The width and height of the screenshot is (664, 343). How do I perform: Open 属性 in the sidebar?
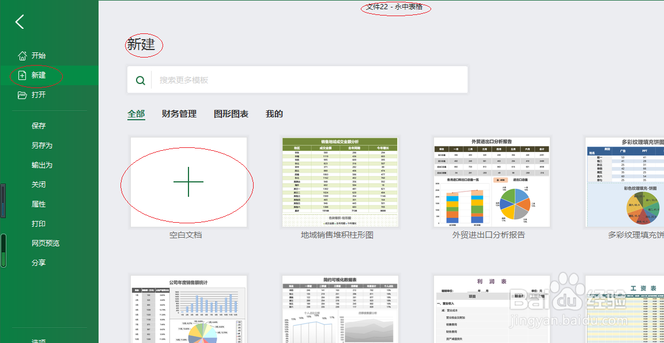tap(39, 204)
